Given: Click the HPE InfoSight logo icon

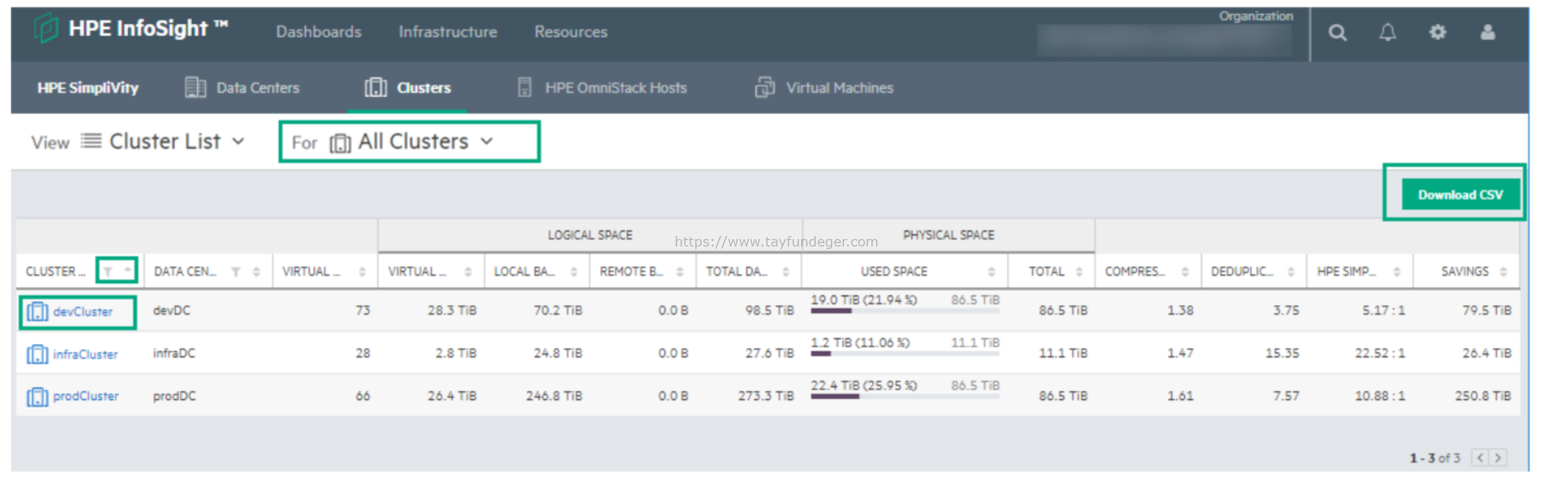Looking at the screenshot, I should [46, 28].
